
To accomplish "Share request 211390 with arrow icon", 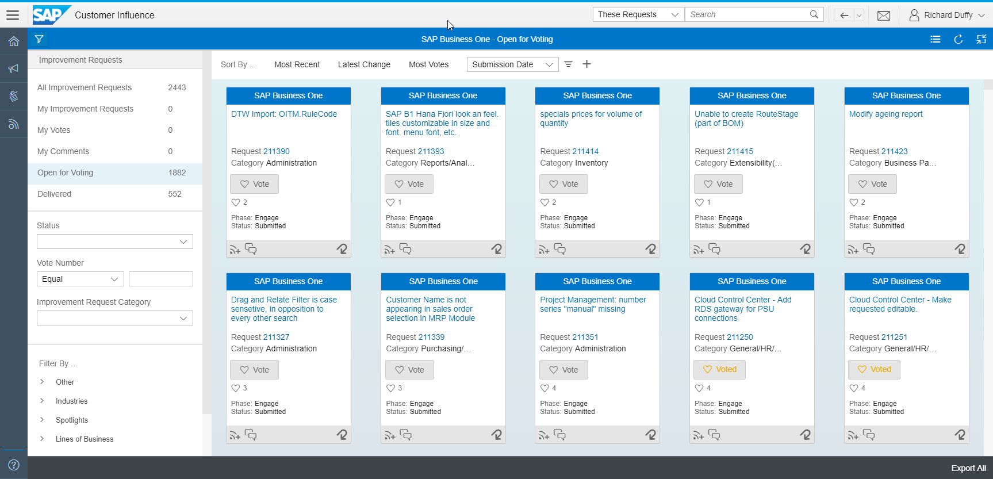I will 342,248.
